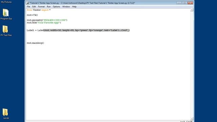The height and width of the screenshot is (122, 217).
Task: Click the My Pictures desktop label
Action: (x=6, y=2)
